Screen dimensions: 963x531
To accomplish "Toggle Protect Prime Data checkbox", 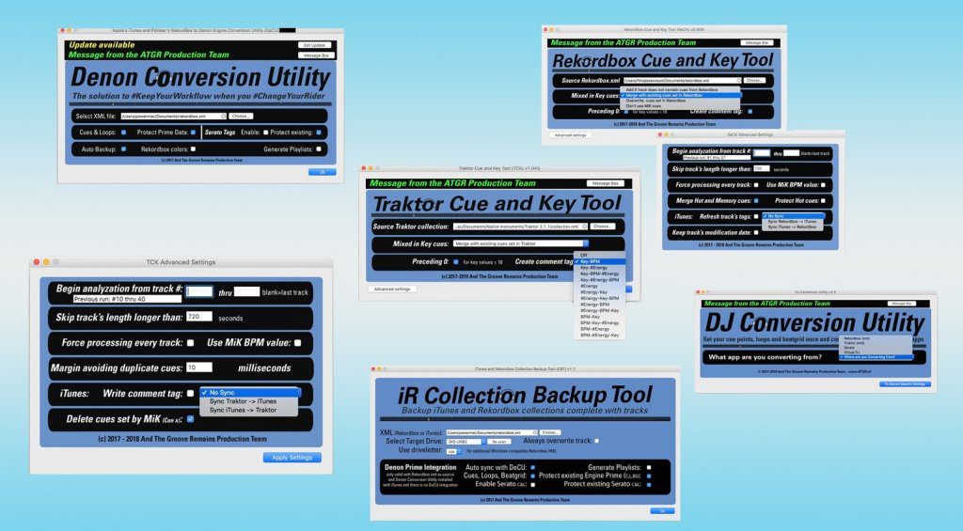I will coord(193,132).
